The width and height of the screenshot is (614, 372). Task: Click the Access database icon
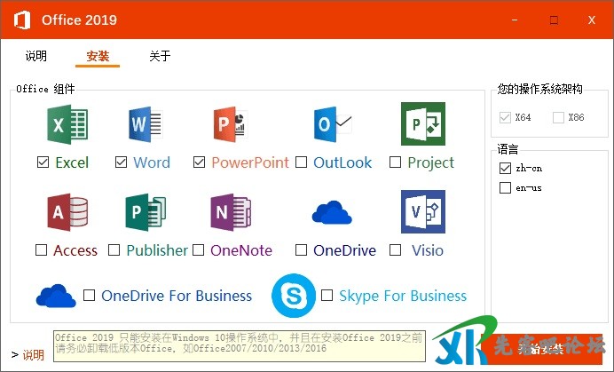pyautogui.click(x=67, y=212)
